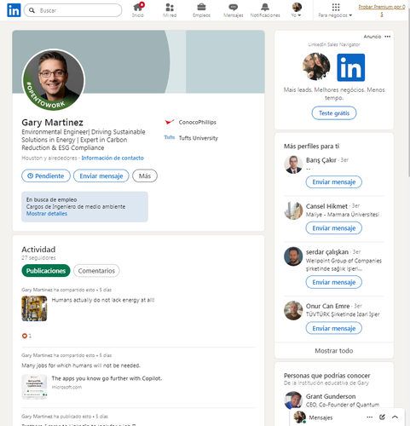Expand Para negocios apps grid menu
Screen dimensions: 410x426
click(335, 10)
